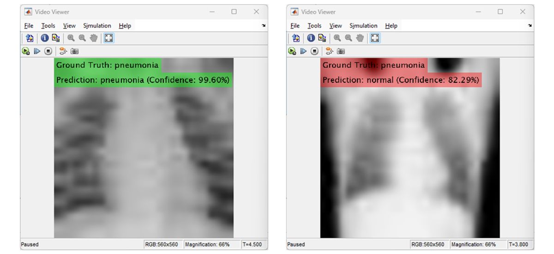Take snapshot with camera icon in right window
The height and width of the screenshot is (254, 554).
[341, 51]
